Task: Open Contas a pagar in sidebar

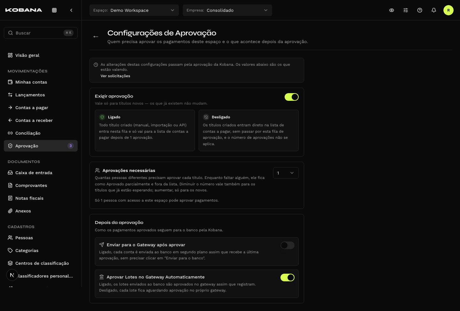Action: [x=41, y=107]
